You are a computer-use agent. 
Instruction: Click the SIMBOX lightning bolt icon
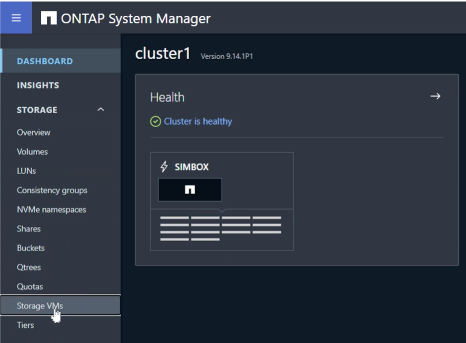(x=164, y=167)
